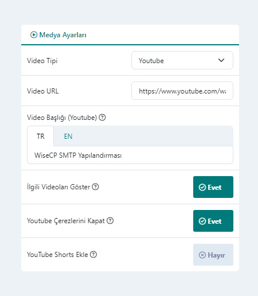The height and width of the screenshot is (296, 258).
Task: Focus the Video URL input field
Action: click(182, 91)
